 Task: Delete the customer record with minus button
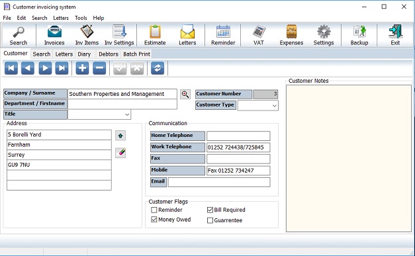pos(99,68)
